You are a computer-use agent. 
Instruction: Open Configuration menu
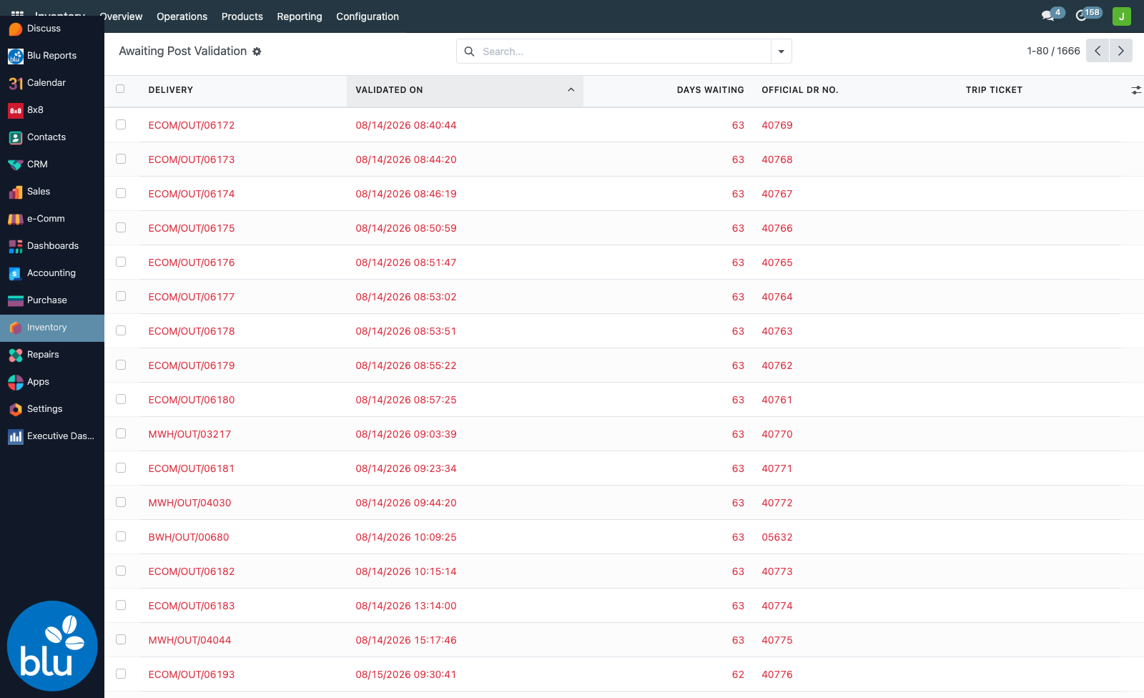point(368,16)
